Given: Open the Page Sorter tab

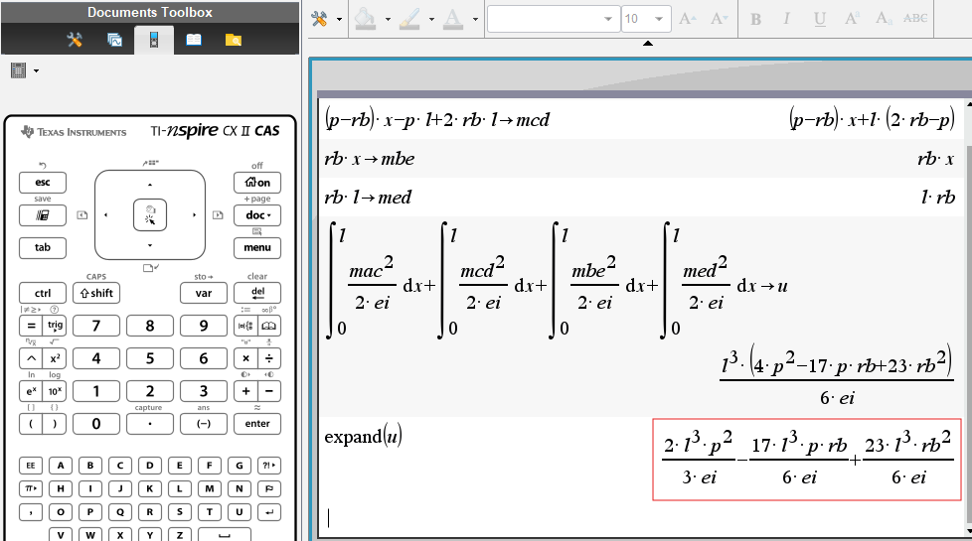Looking at the screenshot, I should coord(114,40).
